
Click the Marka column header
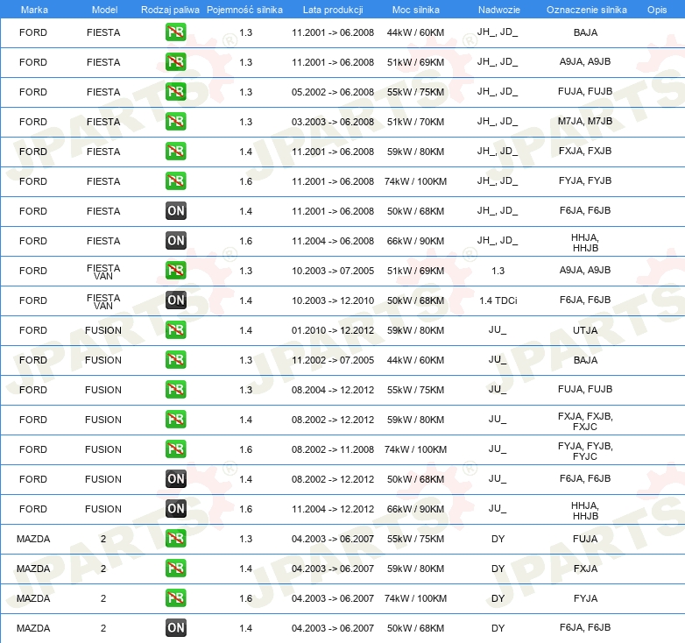point(34,10)
